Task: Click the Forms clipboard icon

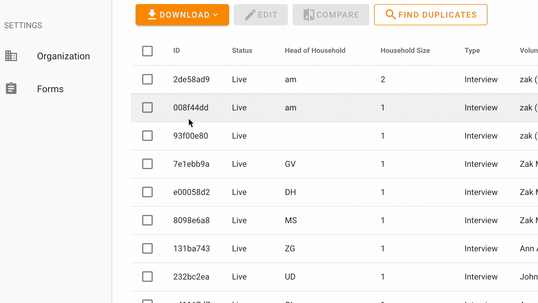Action: pyautogui.click(x=11, y=88)
